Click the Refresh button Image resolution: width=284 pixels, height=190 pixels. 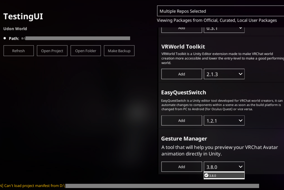[x=18, y=51]
